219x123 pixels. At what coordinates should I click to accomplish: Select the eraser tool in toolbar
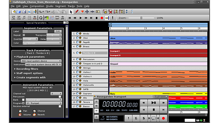click(82, 12)
